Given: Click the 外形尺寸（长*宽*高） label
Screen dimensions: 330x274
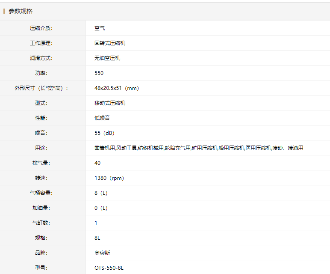Looking at the screenshot, I should 41,88.
